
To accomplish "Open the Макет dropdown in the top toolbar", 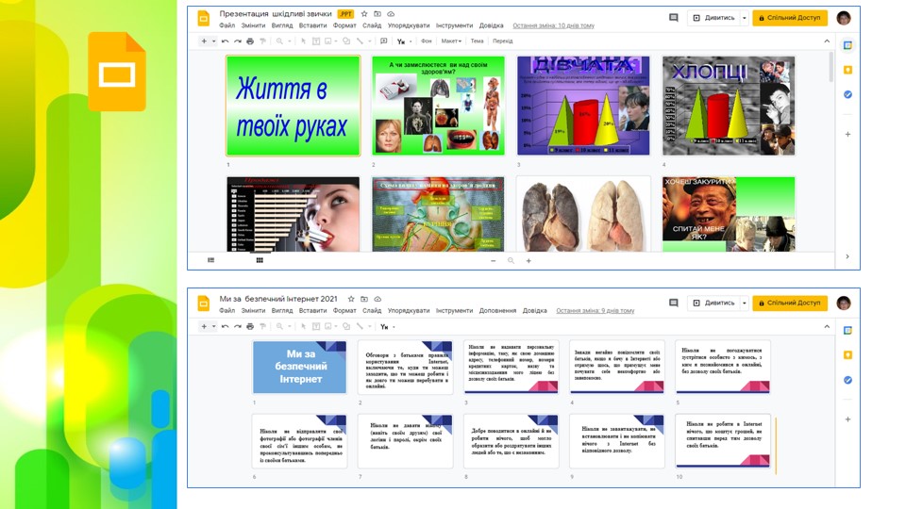I will (451, 41).
